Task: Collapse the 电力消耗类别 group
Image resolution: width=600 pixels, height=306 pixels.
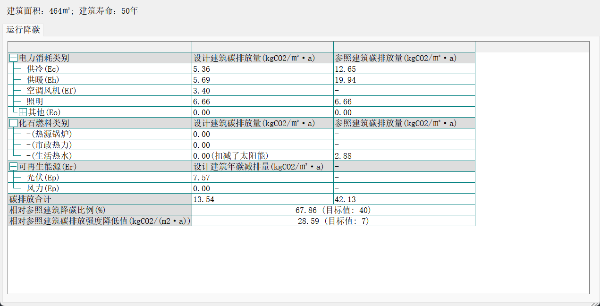Action: coord(13,58)
